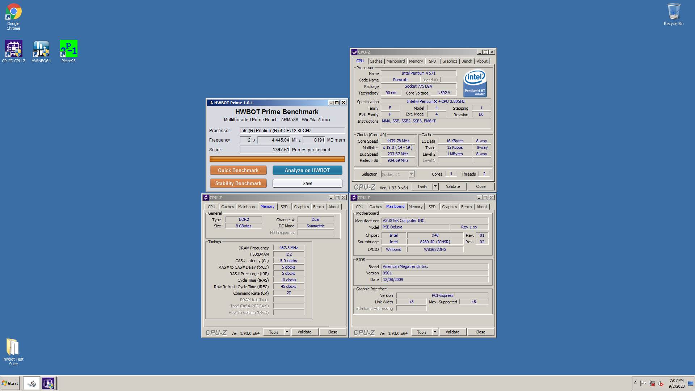Minimize the HWBOT Prime window

point(330,103)
